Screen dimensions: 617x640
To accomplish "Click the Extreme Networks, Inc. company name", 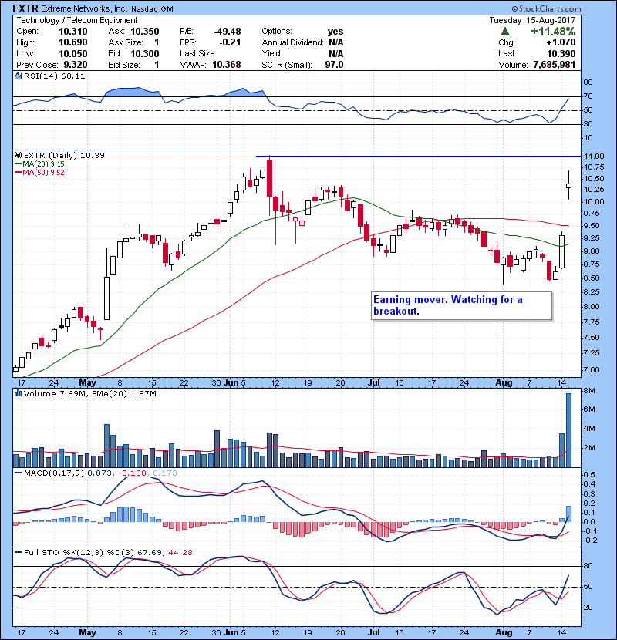I will coord(85,8).
